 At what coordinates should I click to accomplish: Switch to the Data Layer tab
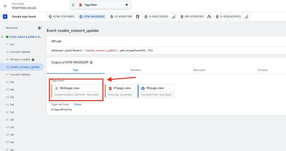click(x=199, y=70)
